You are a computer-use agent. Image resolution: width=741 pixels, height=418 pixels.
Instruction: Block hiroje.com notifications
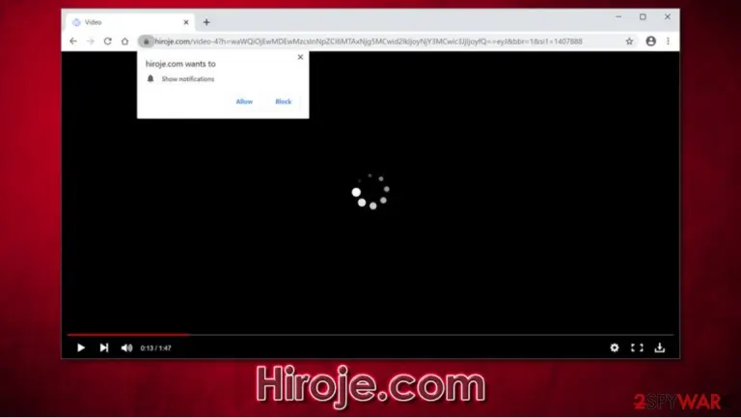[x=283, y=101]
